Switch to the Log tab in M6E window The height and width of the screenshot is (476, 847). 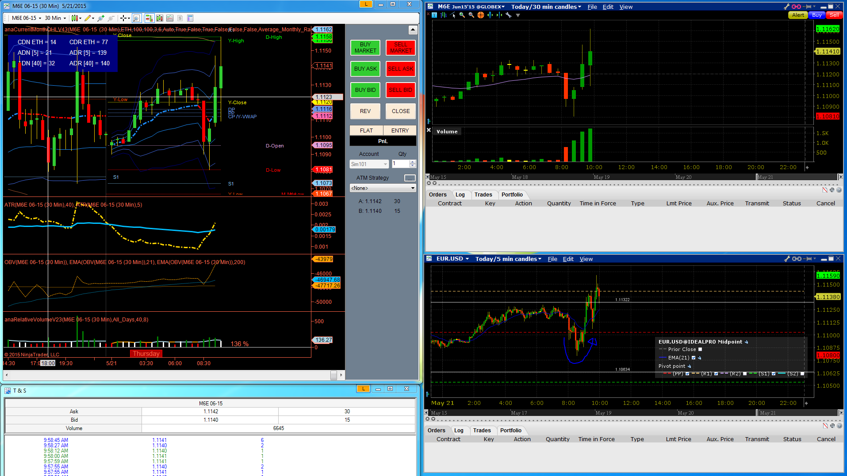tap(460, 195)
